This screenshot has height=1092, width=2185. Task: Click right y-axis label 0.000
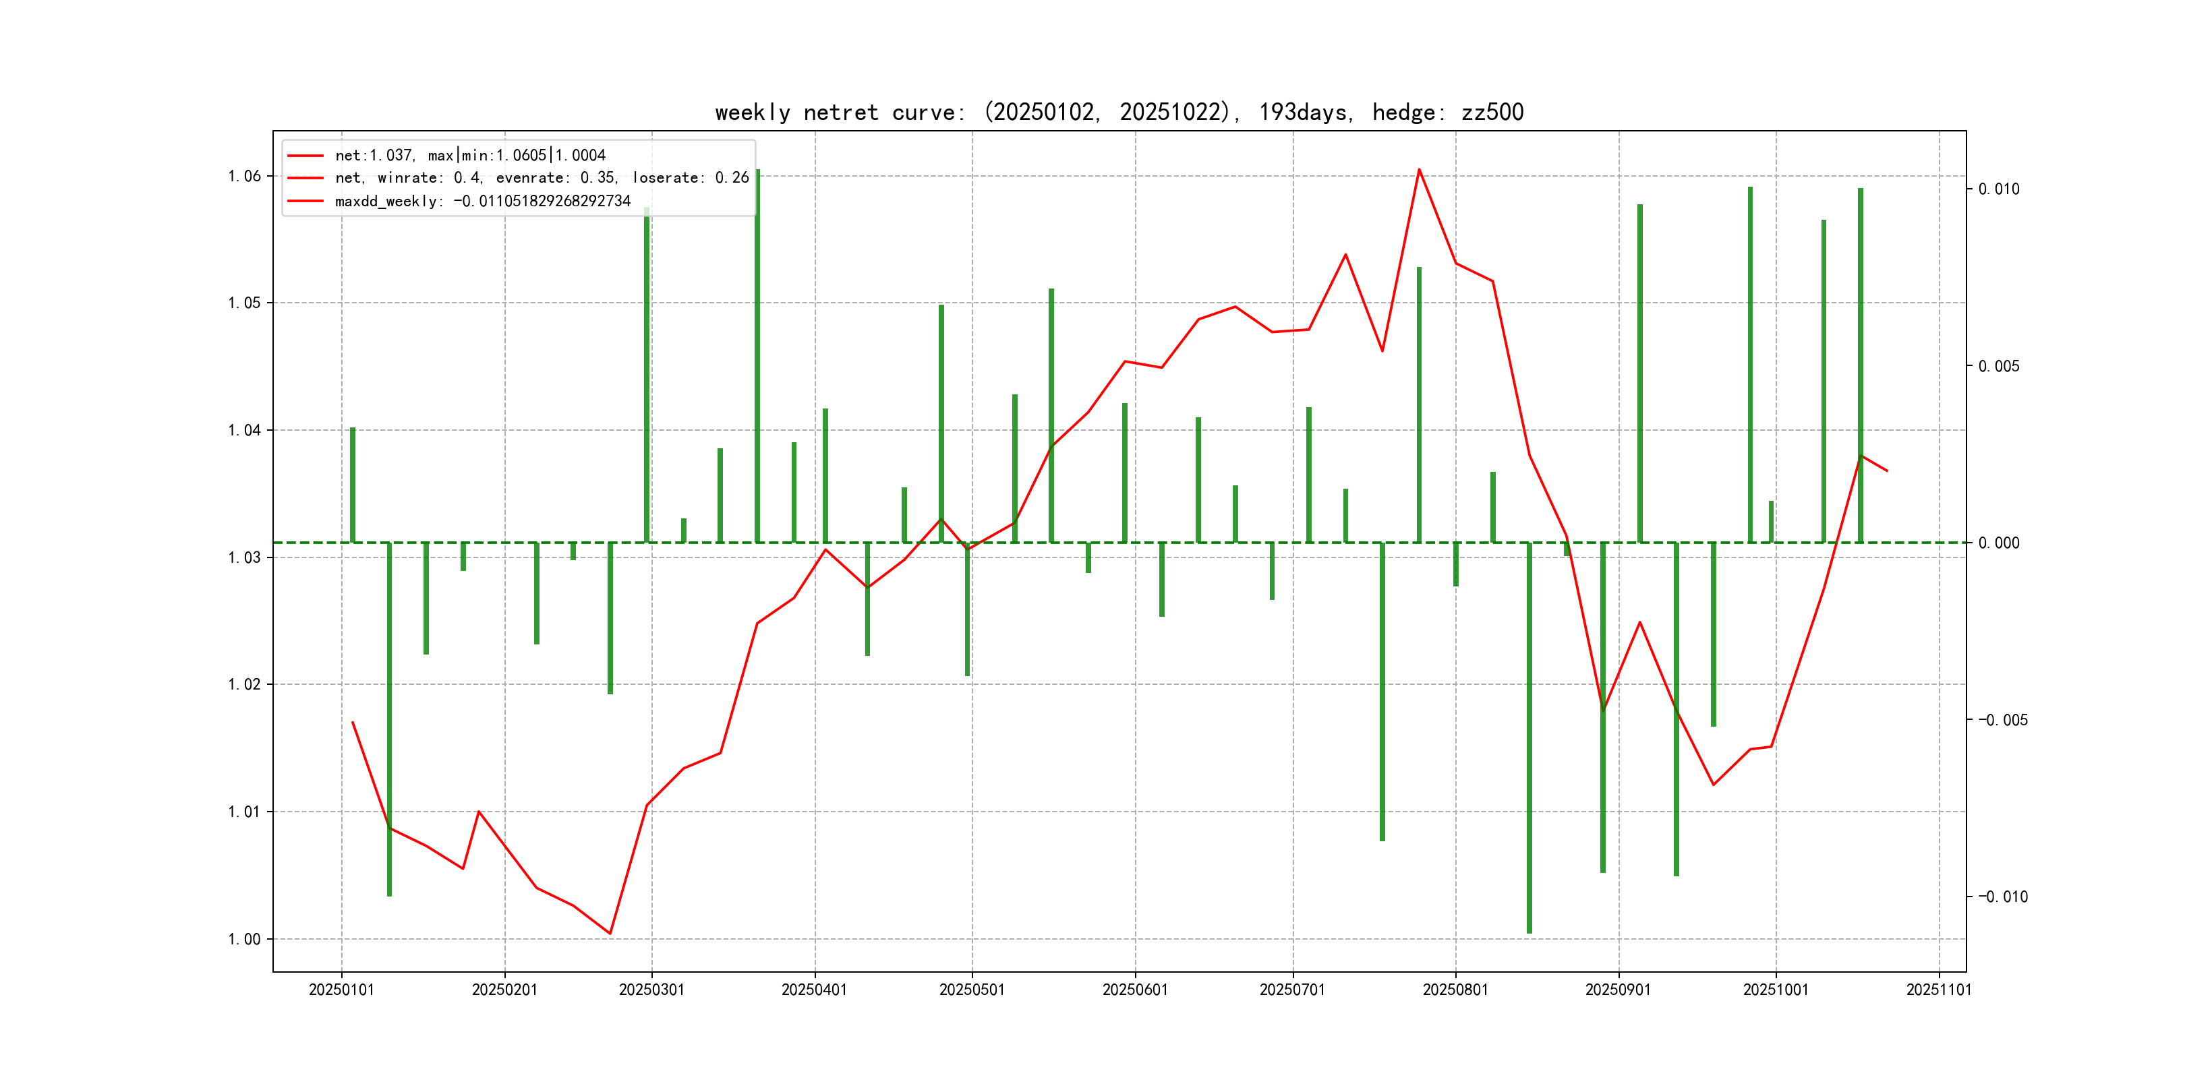pyautogui.click(x=1998, y=543)
